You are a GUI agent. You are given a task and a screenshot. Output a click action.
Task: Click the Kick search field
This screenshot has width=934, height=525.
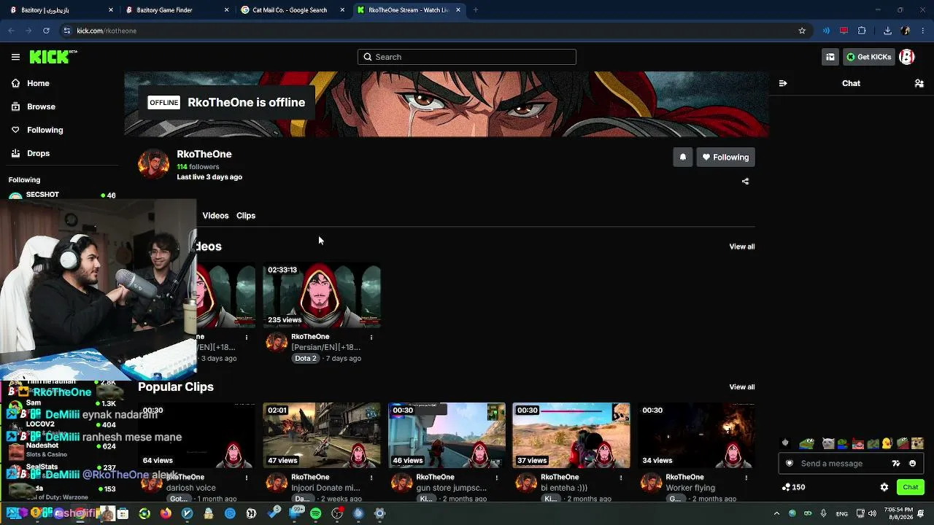[x=467, y=57]
